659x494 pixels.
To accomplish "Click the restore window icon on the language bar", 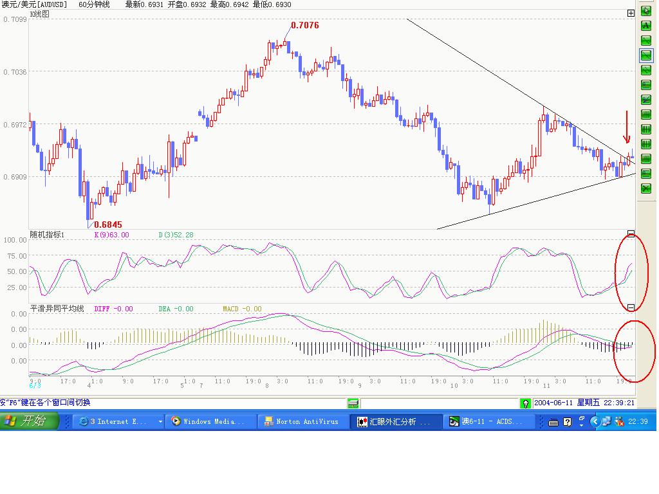I will tap(582, 418).
